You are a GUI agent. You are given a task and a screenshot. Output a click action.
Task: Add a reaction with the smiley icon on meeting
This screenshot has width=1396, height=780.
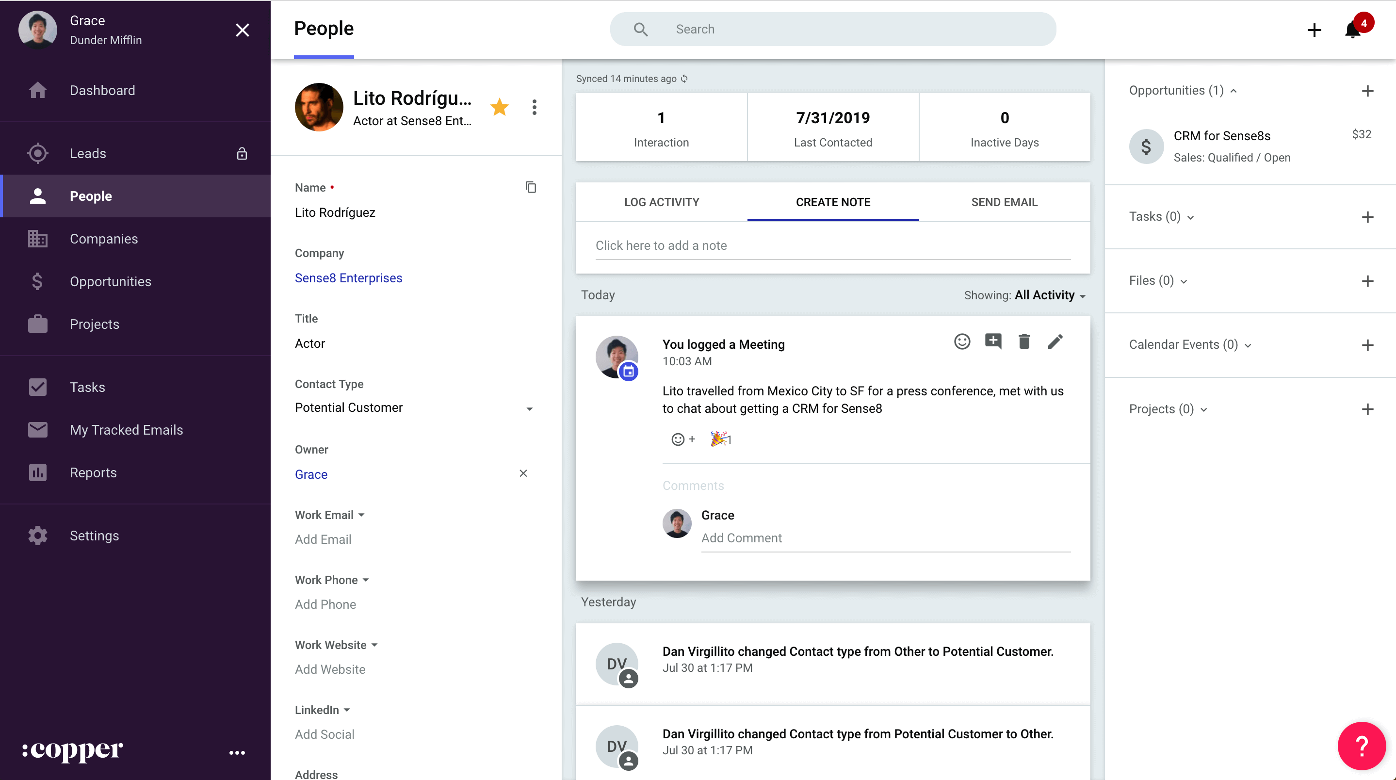962,341
